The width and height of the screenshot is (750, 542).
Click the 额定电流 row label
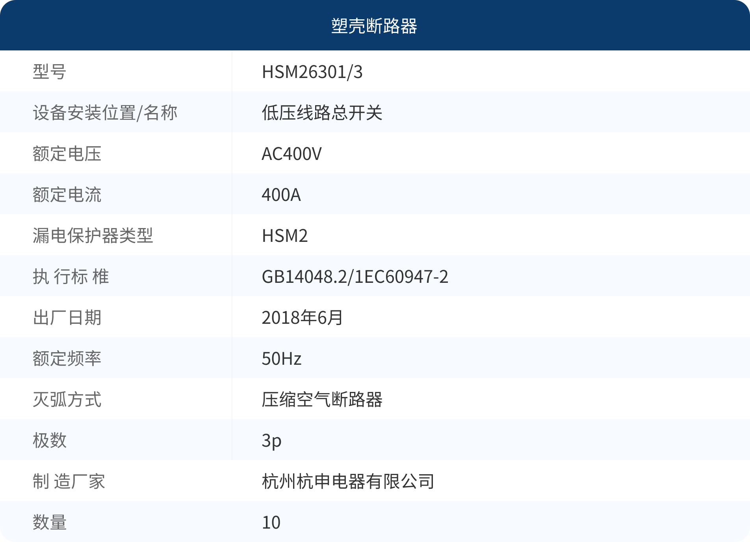pyautogui.click(x=67, y=195)
